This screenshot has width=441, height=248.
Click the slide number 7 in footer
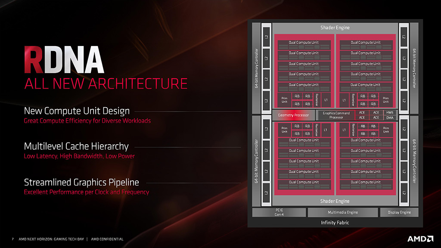(13, 239)
